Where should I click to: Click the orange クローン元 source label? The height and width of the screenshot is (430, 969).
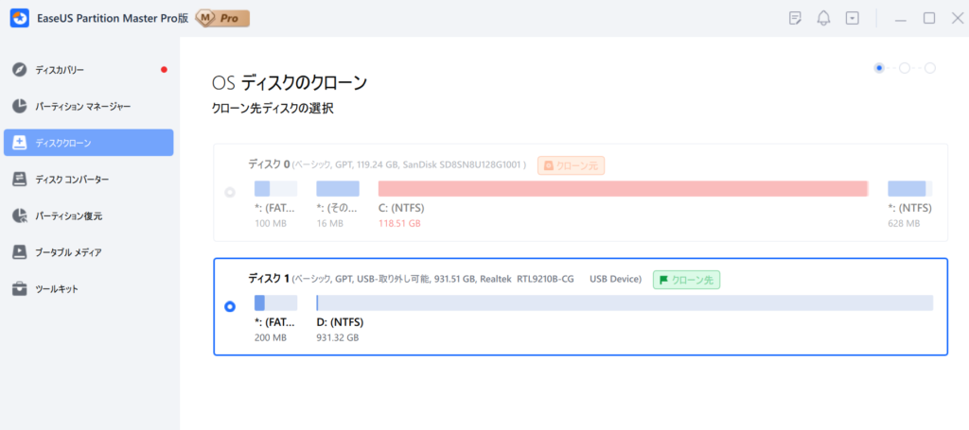pos(571,165)
